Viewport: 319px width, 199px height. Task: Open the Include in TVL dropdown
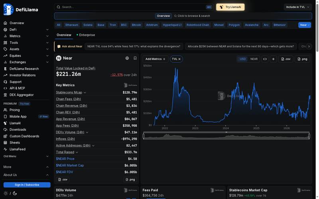point(297,7)
